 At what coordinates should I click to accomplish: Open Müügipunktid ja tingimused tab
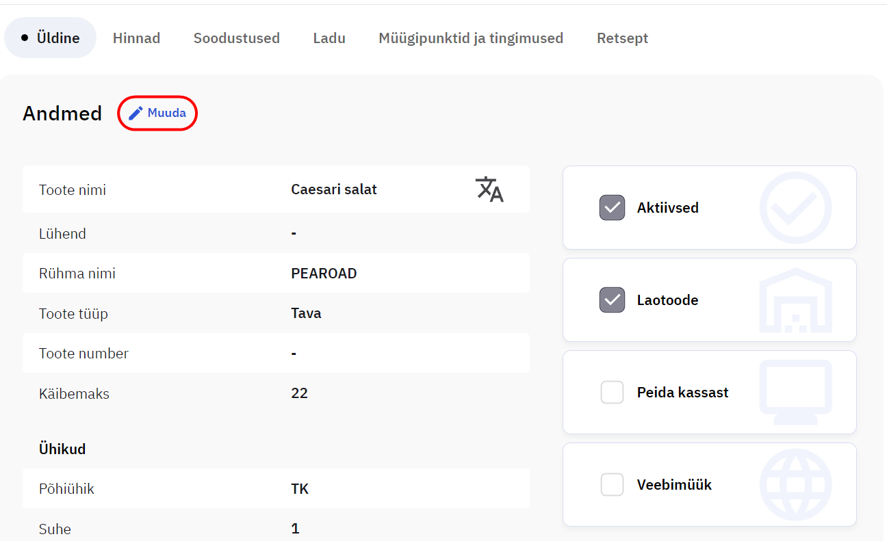click(471, 38)
